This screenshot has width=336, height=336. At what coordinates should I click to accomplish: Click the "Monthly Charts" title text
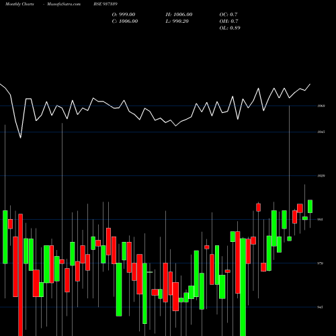click(19, 4)
